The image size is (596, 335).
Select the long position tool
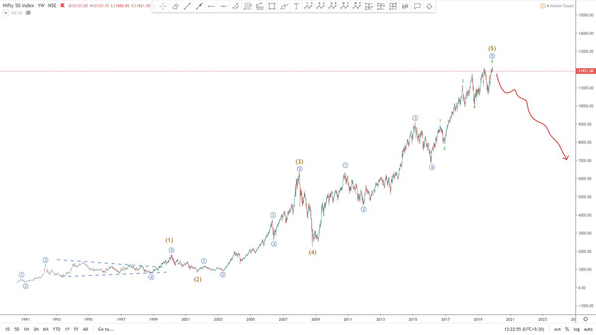coord(369,6)
